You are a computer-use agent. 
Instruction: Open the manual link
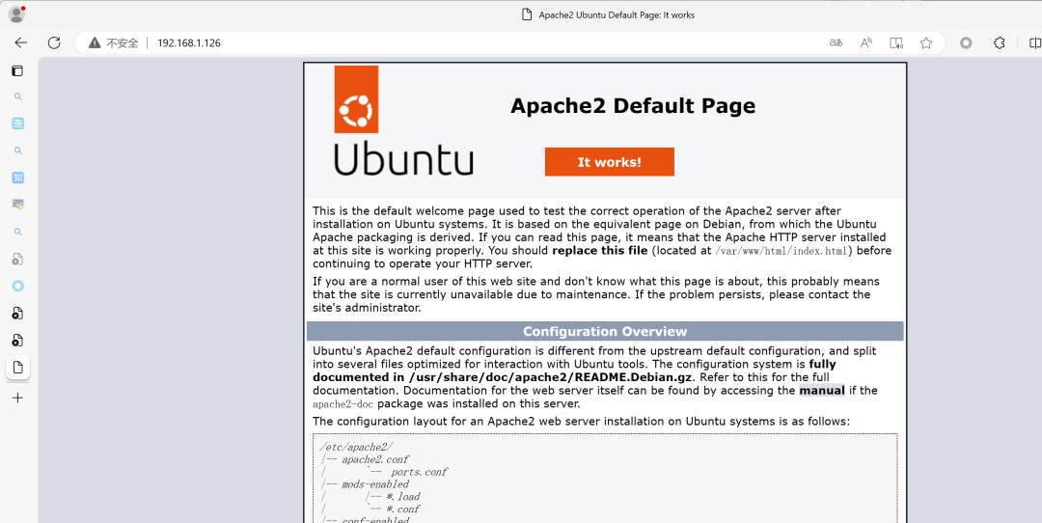(822, 390)
